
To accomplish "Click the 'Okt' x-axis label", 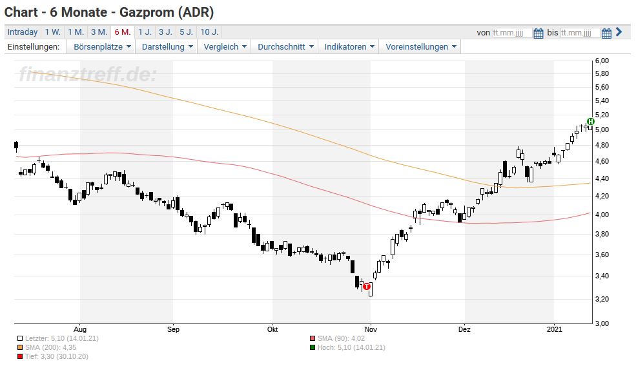I will pyautogui.click(x=272, y=329).
